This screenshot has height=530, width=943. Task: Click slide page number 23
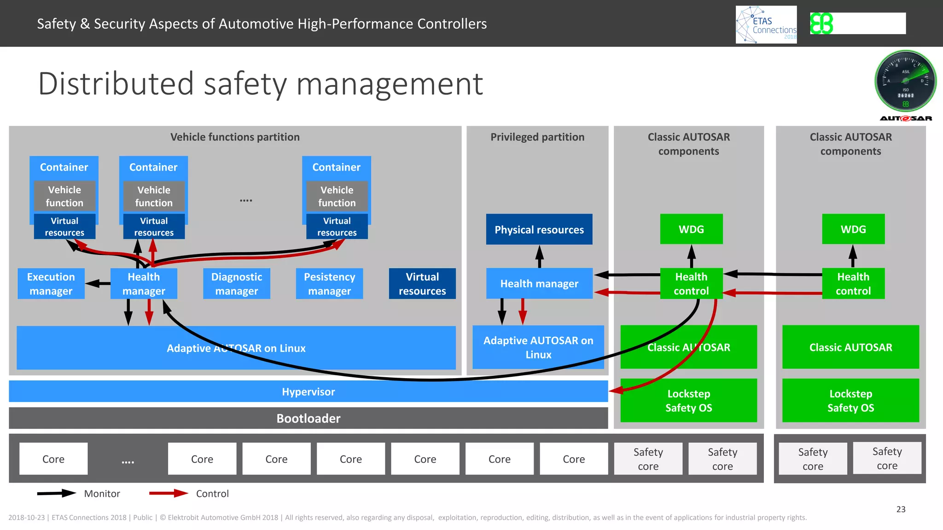click(901, 509)
